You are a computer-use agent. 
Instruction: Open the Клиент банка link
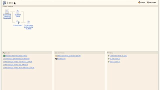(x=18, y=25)
